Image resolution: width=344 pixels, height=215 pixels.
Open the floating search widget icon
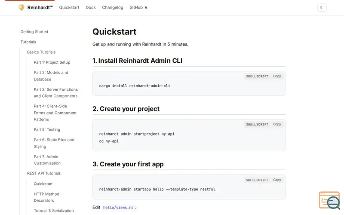[329, 200]
